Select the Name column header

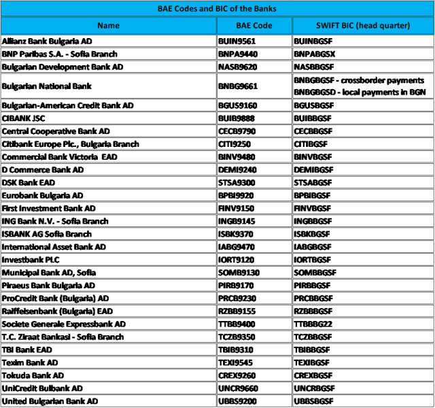tap(108, 26)
